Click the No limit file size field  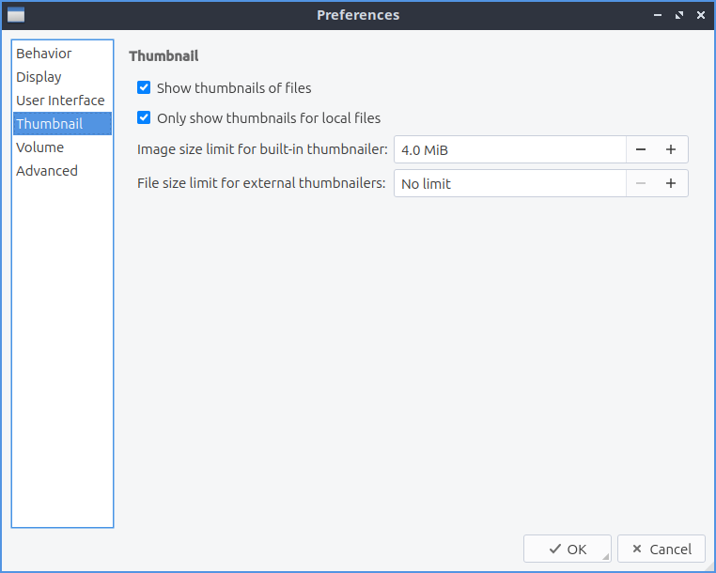(x=509, y=184)
